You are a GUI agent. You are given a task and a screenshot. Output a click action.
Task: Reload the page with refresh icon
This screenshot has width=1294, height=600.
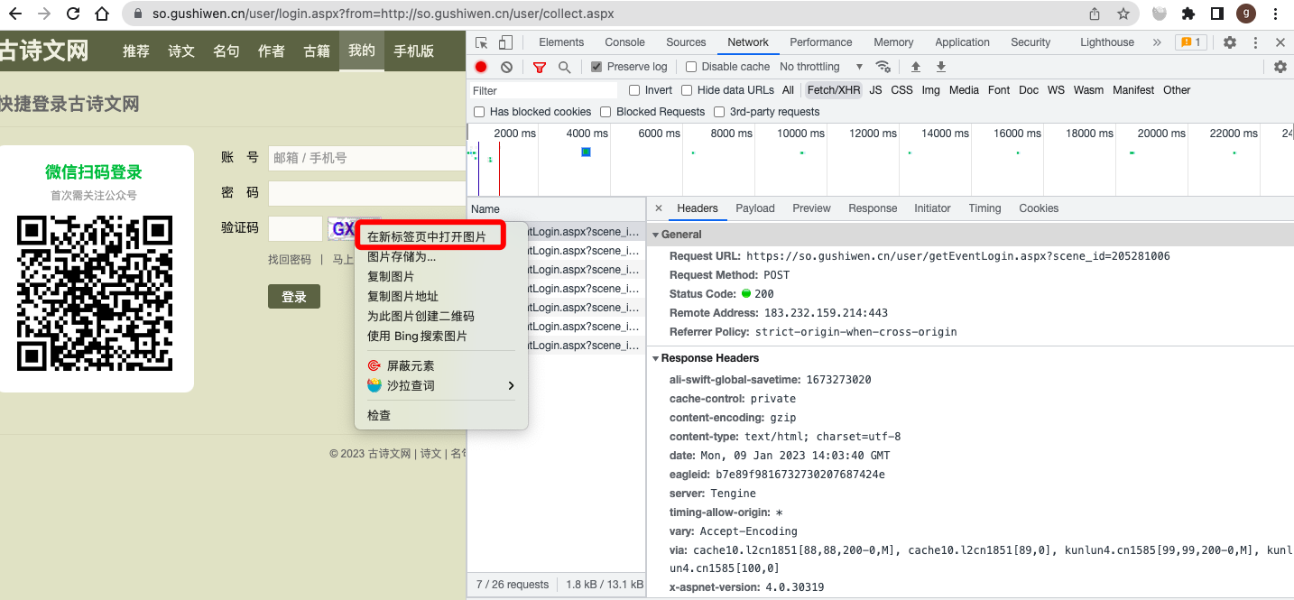click(73, 14)
